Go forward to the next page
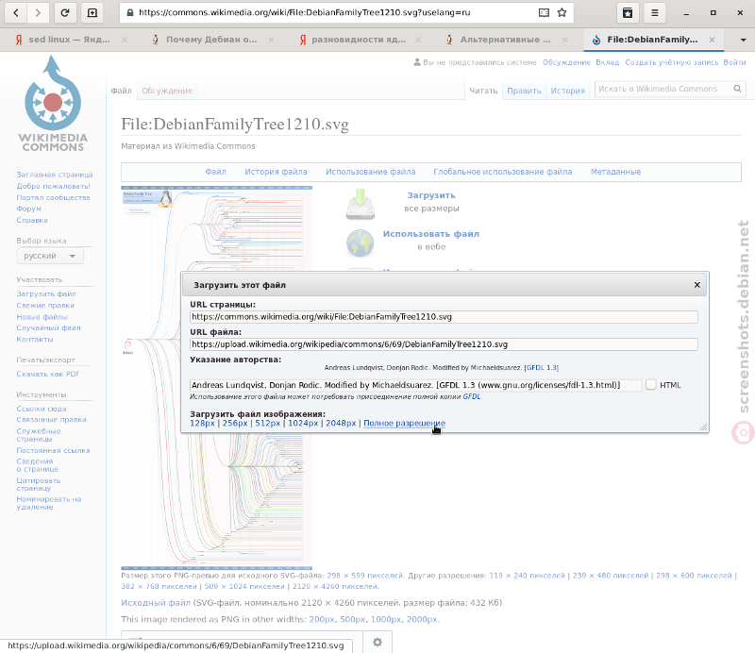 pos(38,13)
